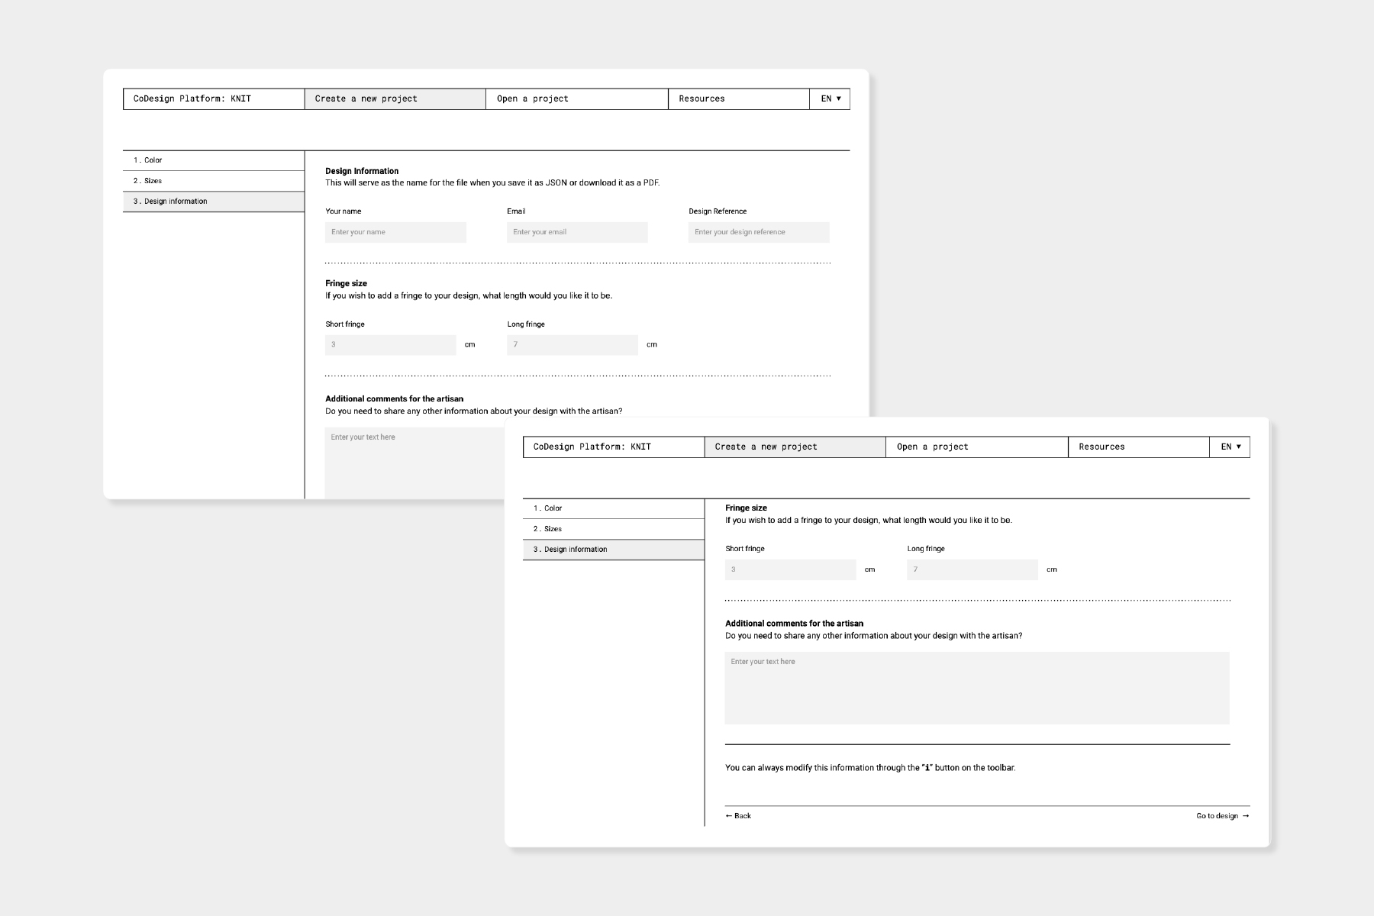1374x916 pixels.
Task: Open 'Create a new project' in back window
Action: coord(395,99)
